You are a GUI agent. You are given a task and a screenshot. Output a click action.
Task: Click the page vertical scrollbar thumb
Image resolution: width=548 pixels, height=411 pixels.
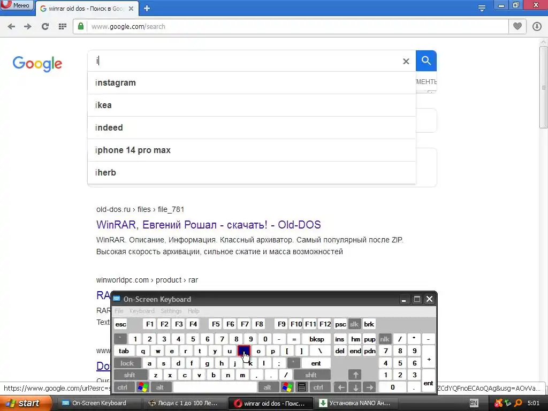[544, 87]
